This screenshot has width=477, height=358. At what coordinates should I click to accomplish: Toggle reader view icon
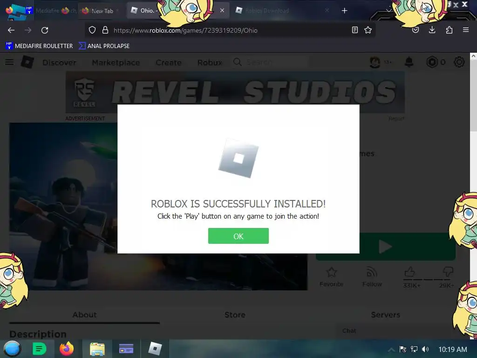click(x=354, y=30)
